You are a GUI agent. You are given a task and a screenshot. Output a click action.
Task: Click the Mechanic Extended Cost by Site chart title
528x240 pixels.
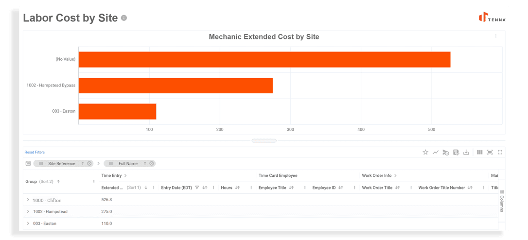tap(264, 37)
